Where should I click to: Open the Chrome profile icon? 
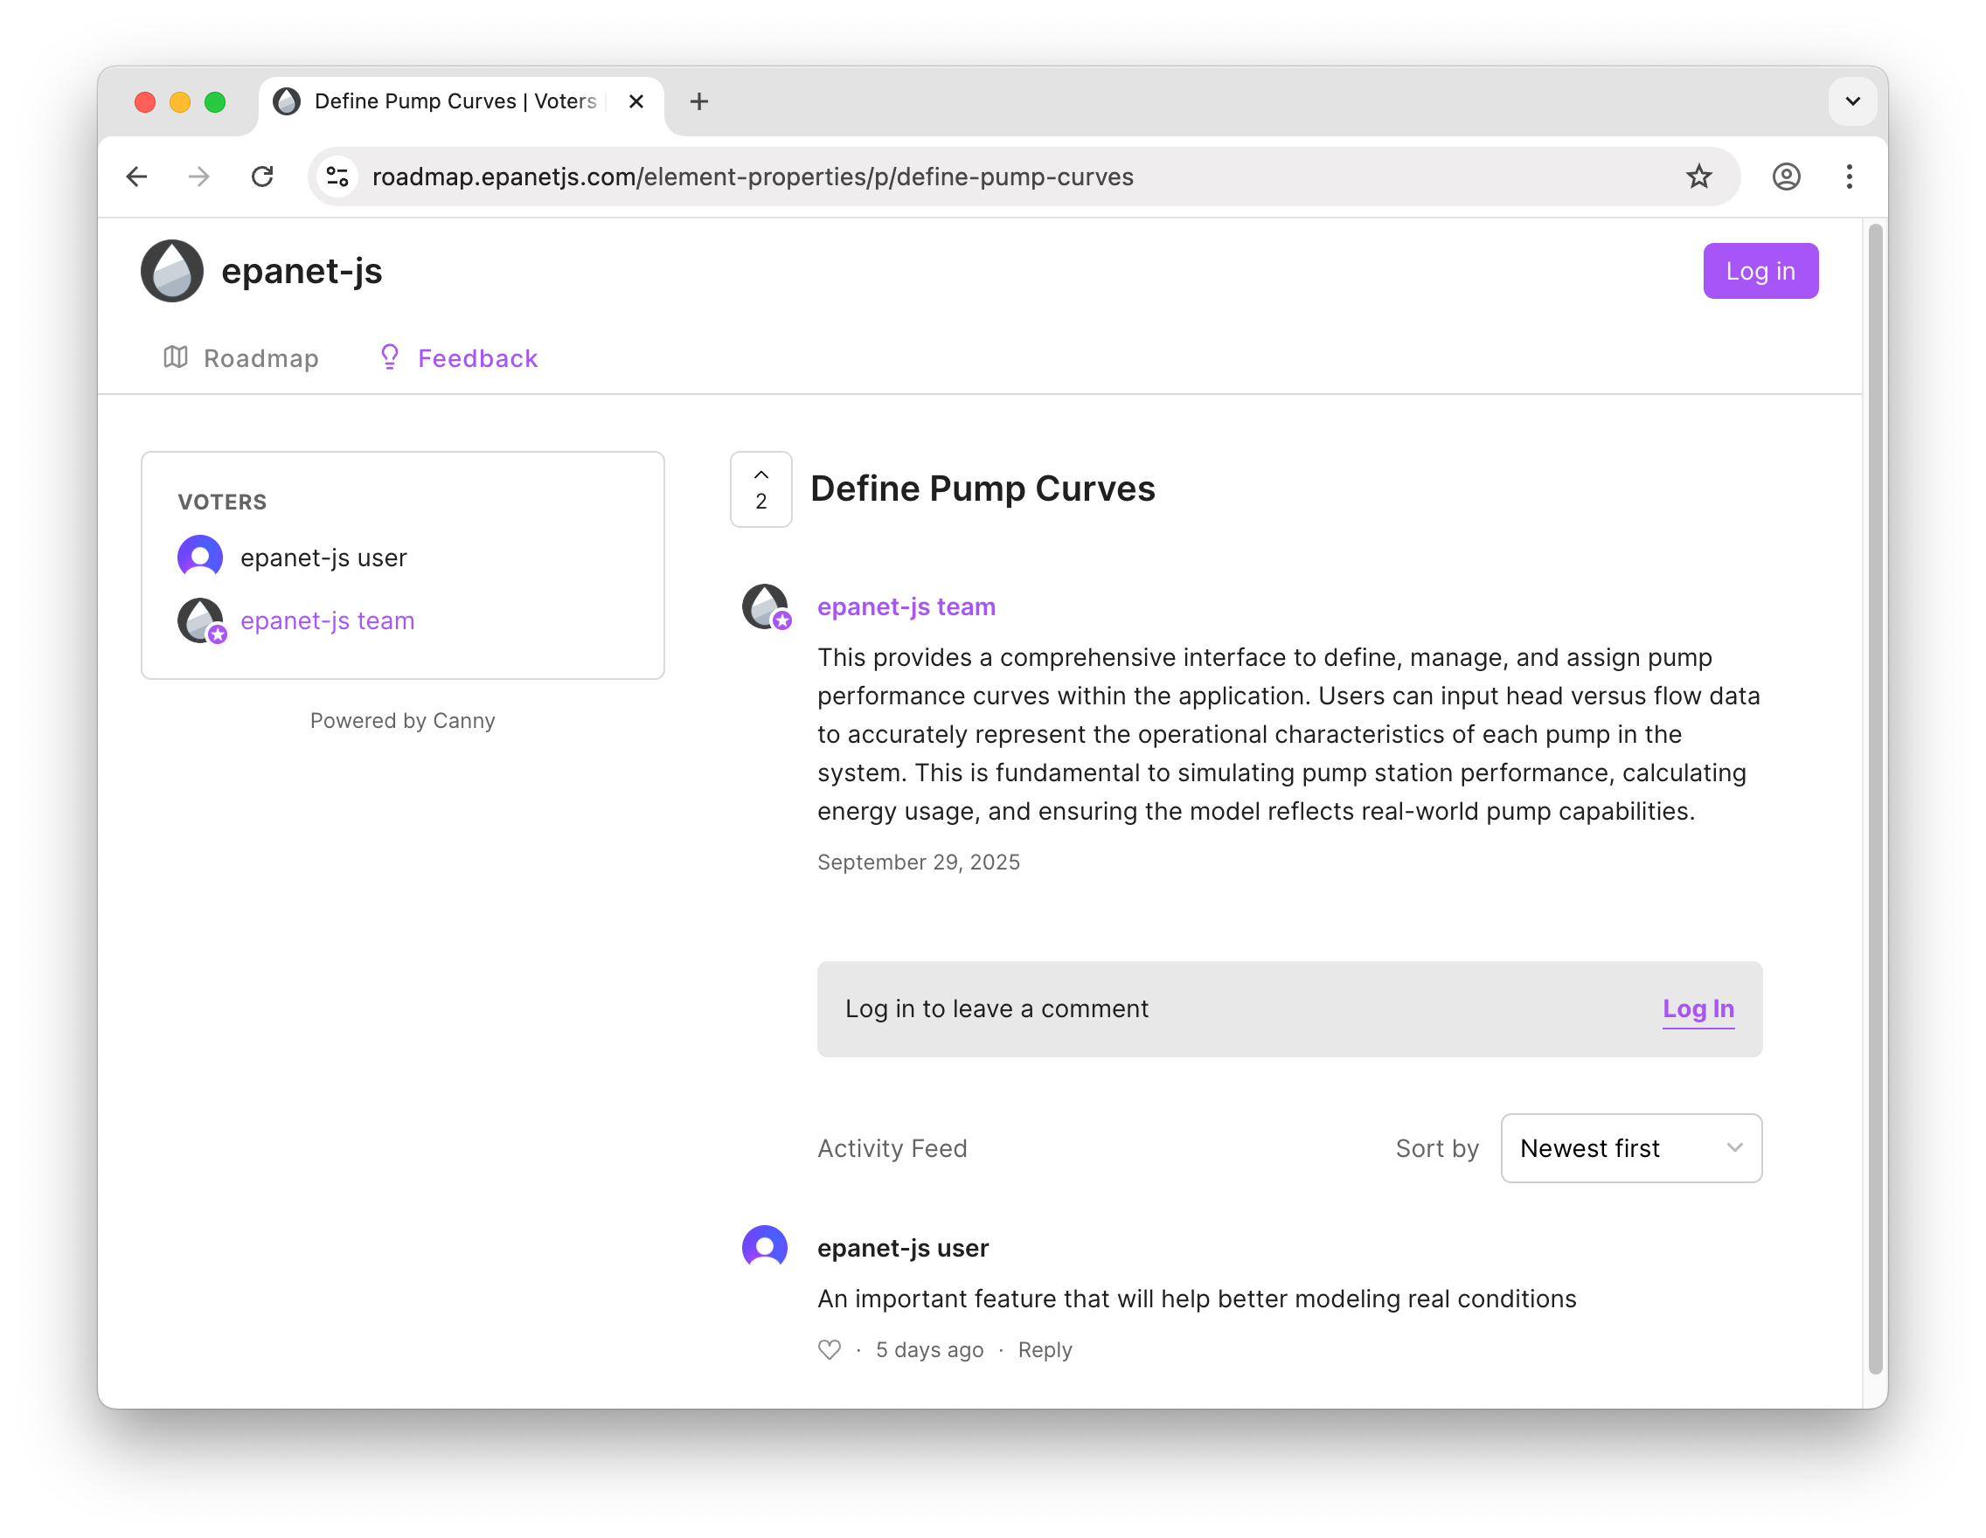pyautogui.click(x=1786, y=177)
